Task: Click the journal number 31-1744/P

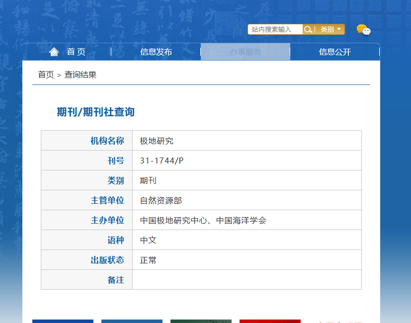Action: (162, 161)
